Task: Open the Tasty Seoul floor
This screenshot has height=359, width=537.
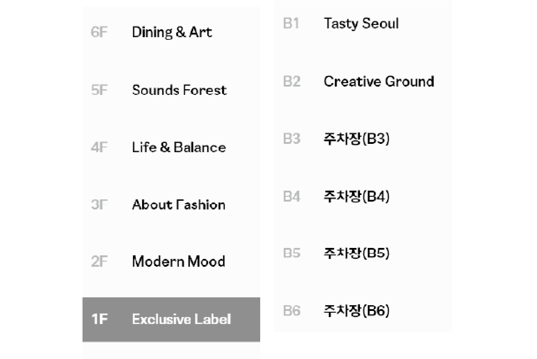Action: pyautogui.click(x=361, y=24)
